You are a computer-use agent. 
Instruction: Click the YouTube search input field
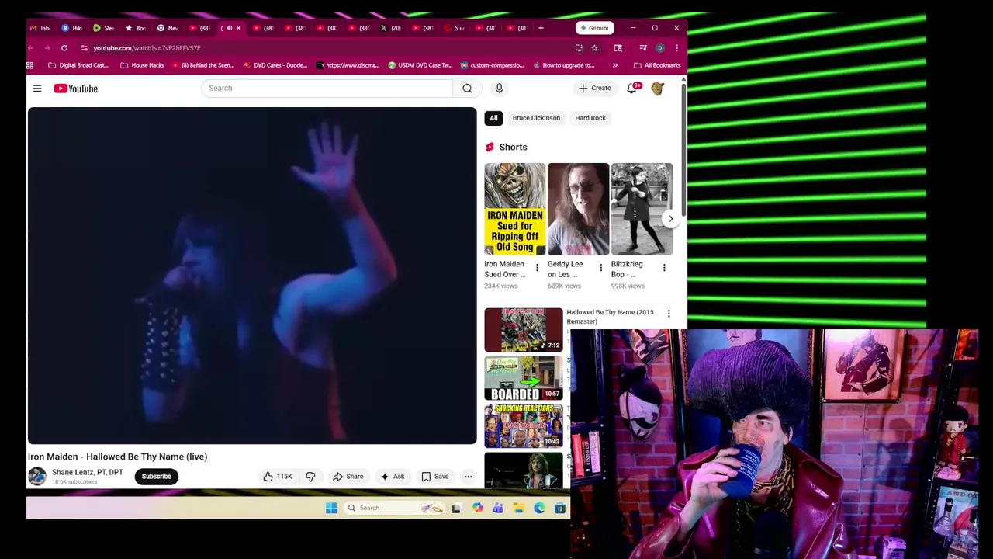point(327,88)
